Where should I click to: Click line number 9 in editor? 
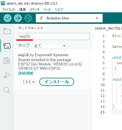[x=104, y=79]
